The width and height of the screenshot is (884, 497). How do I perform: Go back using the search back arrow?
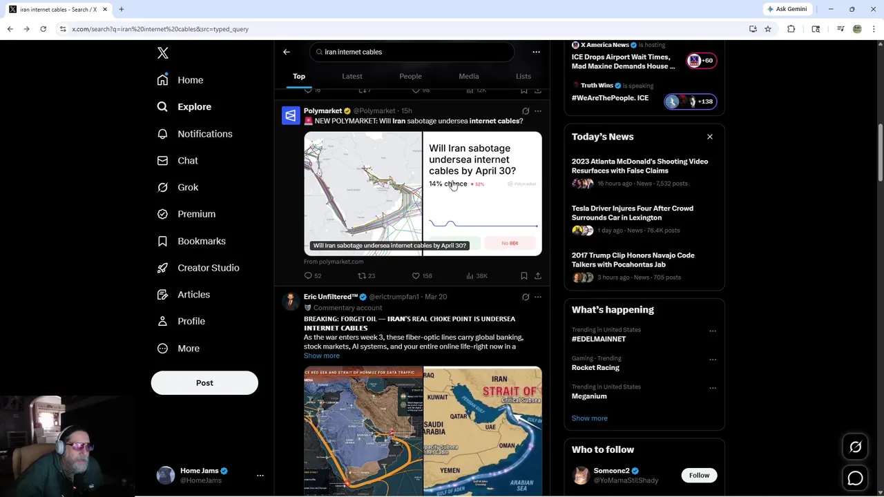[287, 52]
